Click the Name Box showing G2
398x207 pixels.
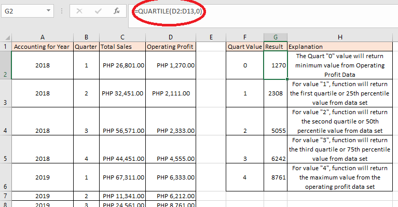(28, 11)
